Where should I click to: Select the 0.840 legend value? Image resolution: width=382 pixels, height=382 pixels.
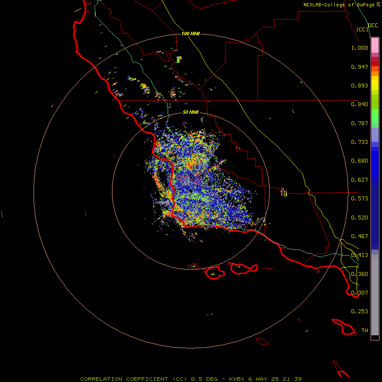point(360,104)
